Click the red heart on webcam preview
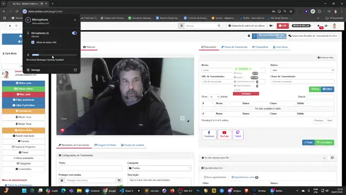Screen dimensions: 346x195 click(x=63, y=130)
